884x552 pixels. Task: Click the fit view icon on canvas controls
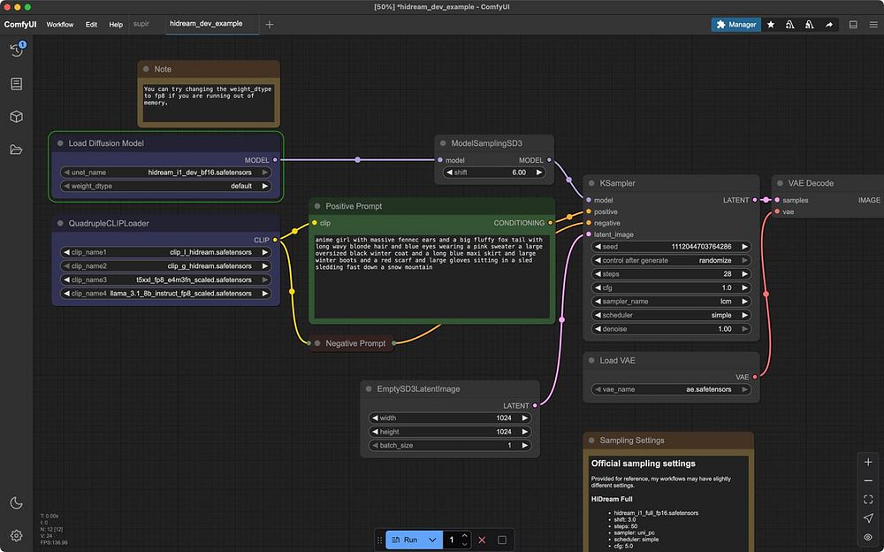pos(868,499)
